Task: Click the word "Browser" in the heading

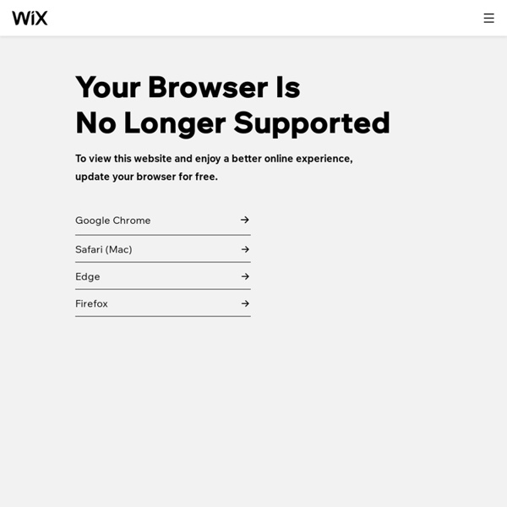Action: click(x=208, y=87)
